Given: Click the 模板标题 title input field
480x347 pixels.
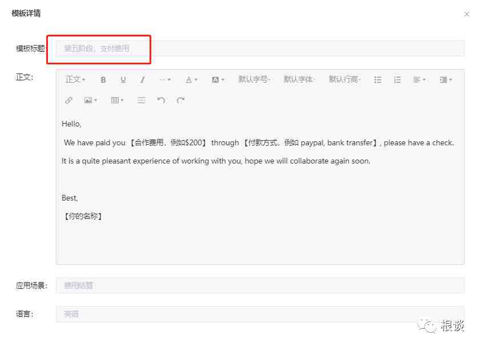Looking at the screenshot, I should pyautogui.click(x=260, y=48).
